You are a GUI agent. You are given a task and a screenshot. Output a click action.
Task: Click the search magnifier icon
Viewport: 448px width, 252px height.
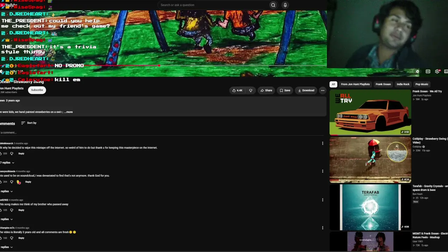point(273,5)
